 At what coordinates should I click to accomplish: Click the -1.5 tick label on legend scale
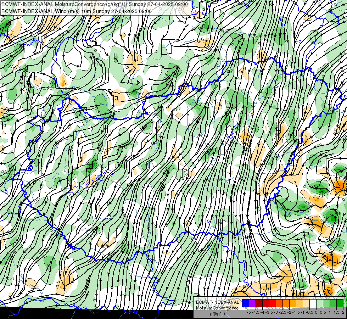[x=296, y=312]
